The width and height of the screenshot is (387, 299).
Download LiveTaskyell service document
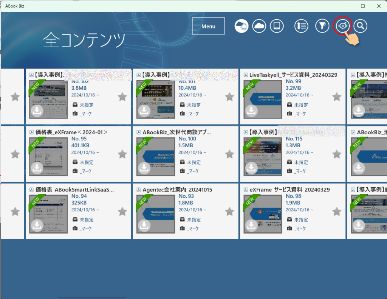click(x=251, y=111)
